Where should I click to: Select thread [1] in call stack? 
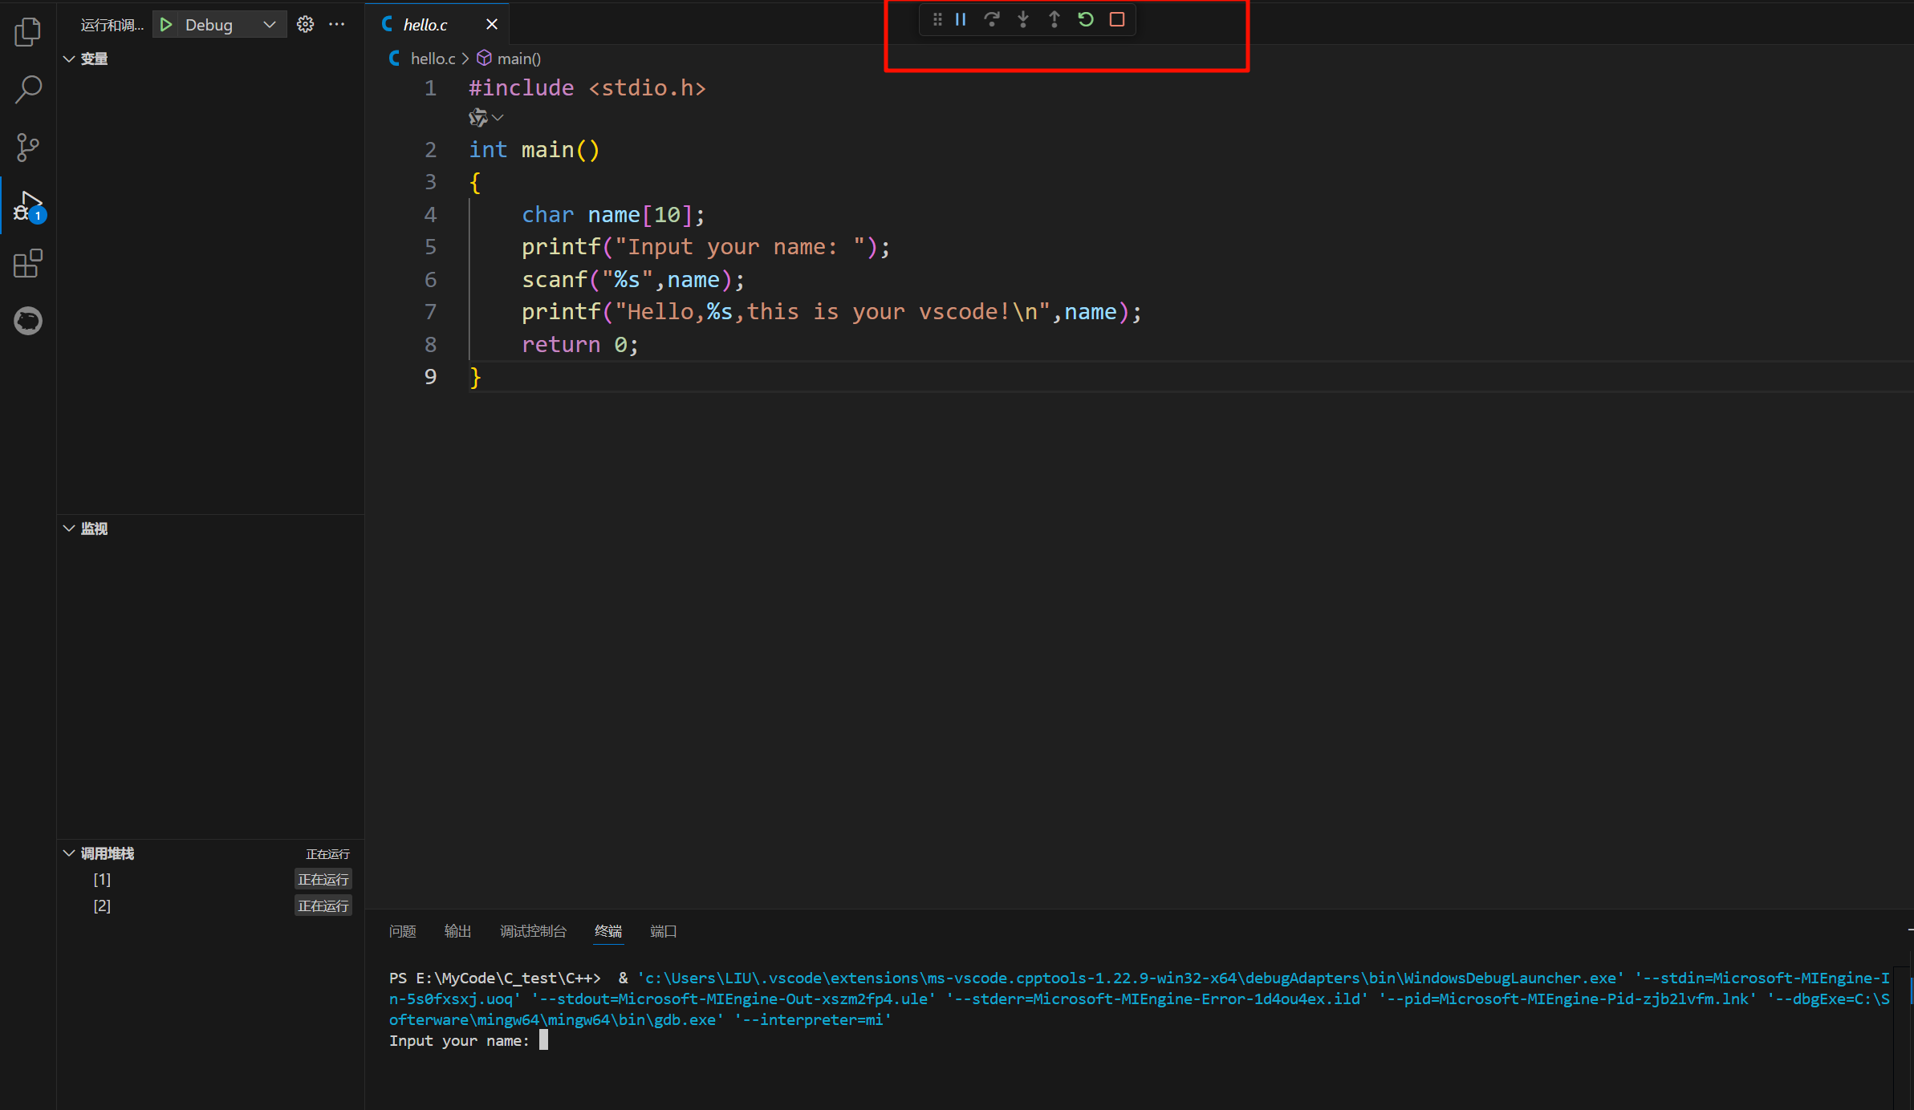click(x=102, y=880)
